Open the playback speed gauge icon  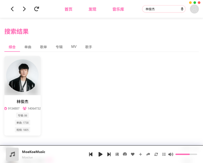coord(125,154)
